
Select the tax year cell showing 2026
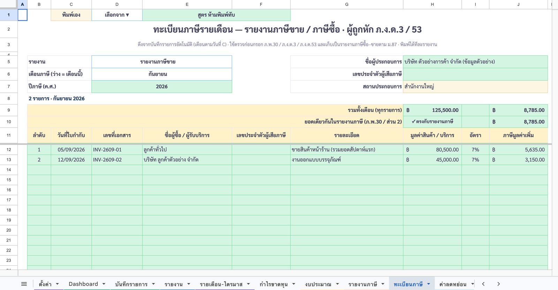(162, 86)
